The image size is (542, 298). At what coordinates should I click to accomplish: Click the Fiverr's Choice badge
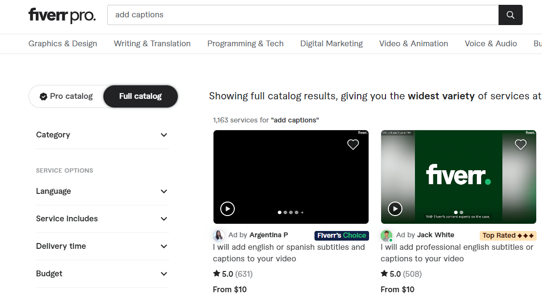(342, 235)
